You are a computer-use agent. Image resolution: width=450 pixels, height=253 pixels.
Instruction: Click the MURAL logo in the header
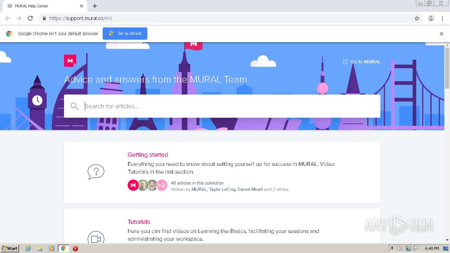tap(70, 61)
